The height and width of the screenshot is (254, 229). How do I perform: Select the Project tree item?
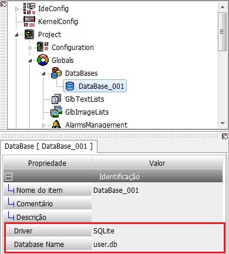(x=49, y=35)
